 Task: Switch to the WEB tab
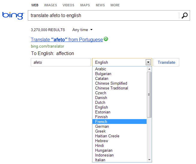tap(35, 5)
